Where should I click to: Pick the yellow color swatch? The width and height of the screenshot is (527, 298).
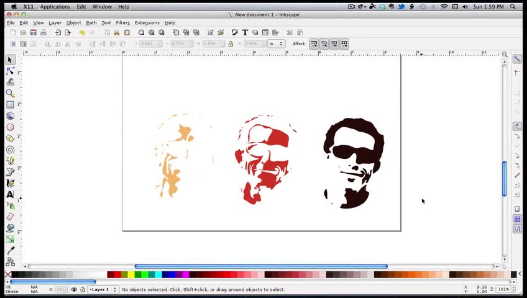[x=131, y=274]
